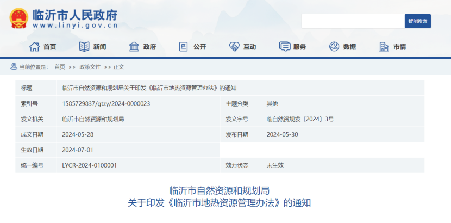Open the 新闻 navigation menu
The image size is (451, 223).
click(99, 47)
